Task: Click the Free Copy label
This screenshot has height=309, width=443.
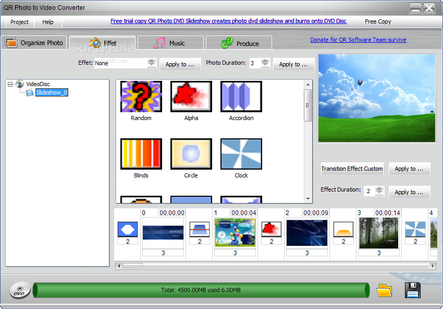Action: coord(378,21)
